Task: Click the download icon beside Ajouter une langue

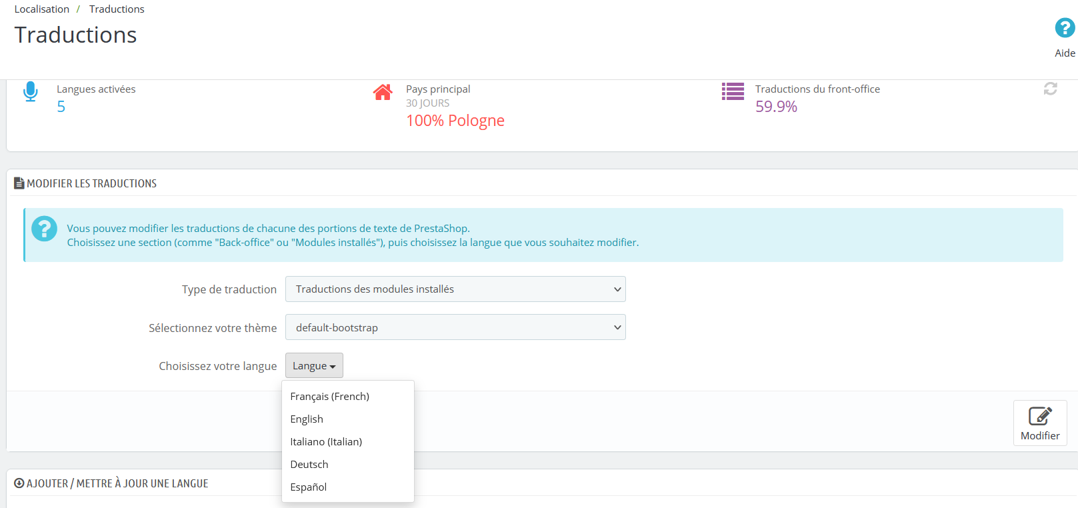Action: 19,483
